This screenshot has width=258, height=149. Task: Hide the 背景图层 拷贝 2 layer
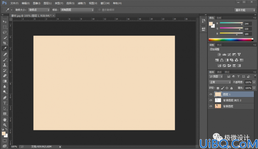[211, 100]
